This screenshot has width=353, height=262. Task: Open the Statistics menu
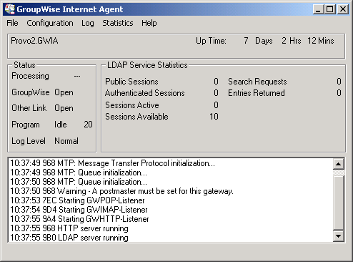(x=118, y=23)
